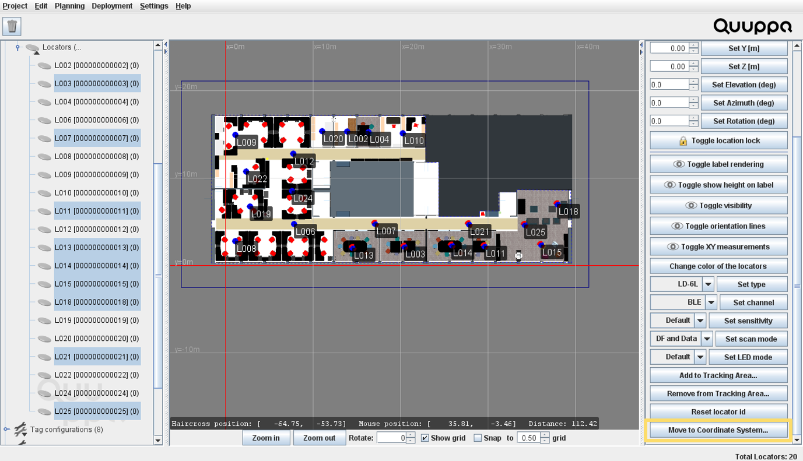The image size is (803, 461).
Task: Open the Settings menu
Action: tap(154, 6)
